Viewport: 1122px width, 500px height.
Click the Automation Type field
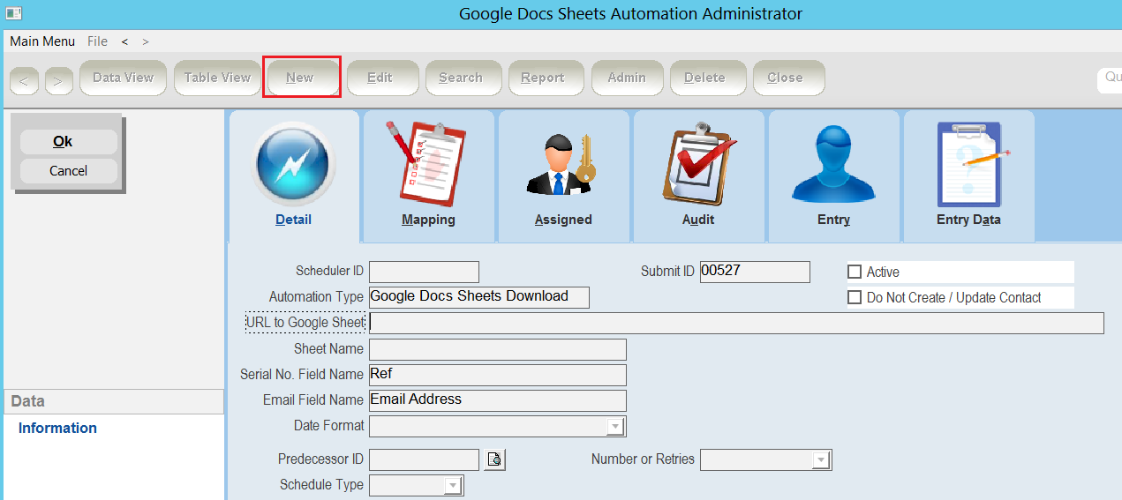pyautogui.click(x=478, y=297)
